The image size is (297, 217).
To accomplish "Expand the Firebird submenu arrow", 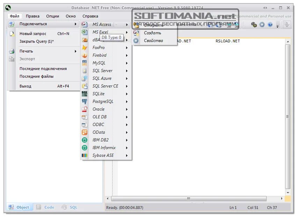I will click(x=127, y=55).
